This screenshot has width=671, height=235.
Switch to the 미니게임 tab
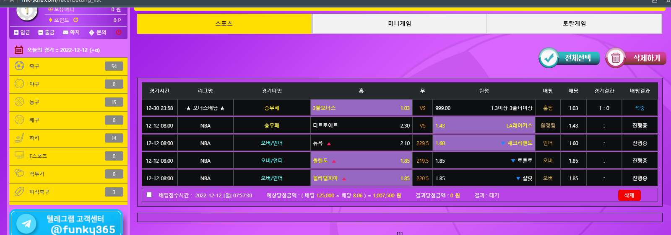399,24
